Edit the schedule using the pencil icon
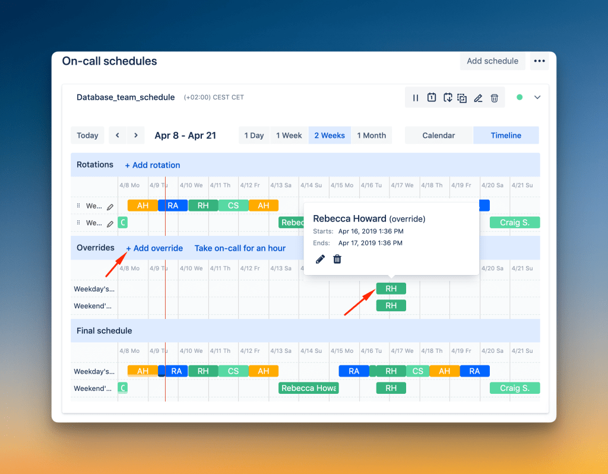 (478, 97)
